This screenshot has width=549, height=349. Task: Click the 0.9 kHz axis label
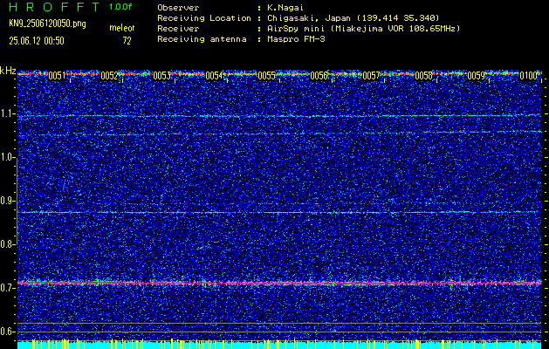click(7, 201)
